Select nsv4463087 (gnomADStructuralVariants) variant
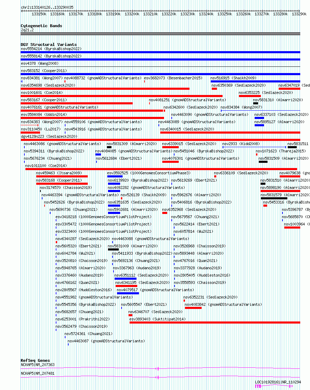 107,341
